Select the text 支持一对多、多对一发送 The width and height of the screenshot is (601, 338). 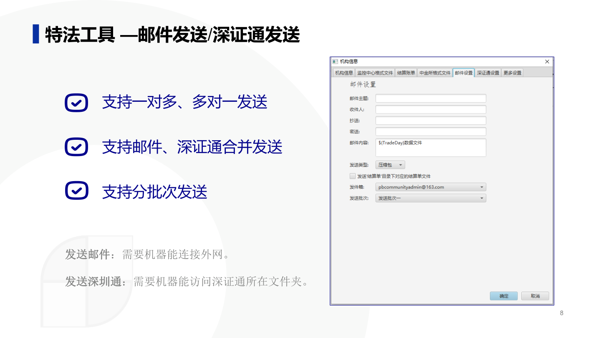coord(184,102)
